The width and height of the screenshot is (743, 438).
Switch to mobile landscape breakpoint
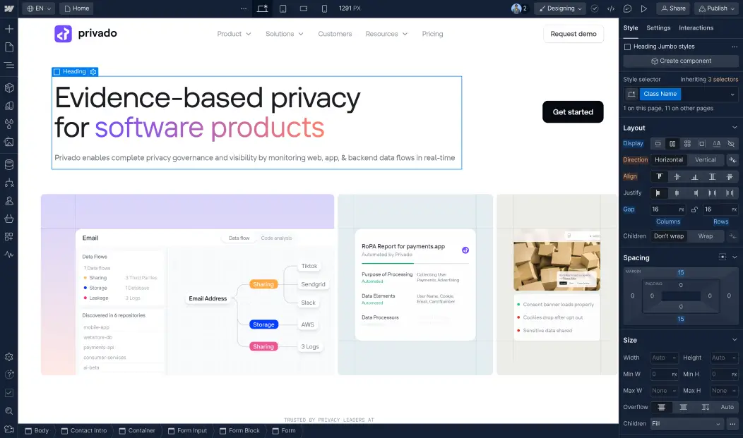coord(304,8)
